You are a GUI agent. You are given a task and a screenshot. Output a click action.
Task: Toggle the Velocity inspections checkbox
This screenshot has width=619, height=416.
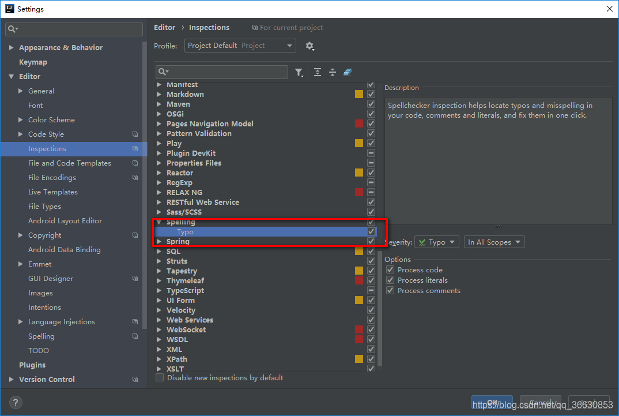(x=371, y=310)
